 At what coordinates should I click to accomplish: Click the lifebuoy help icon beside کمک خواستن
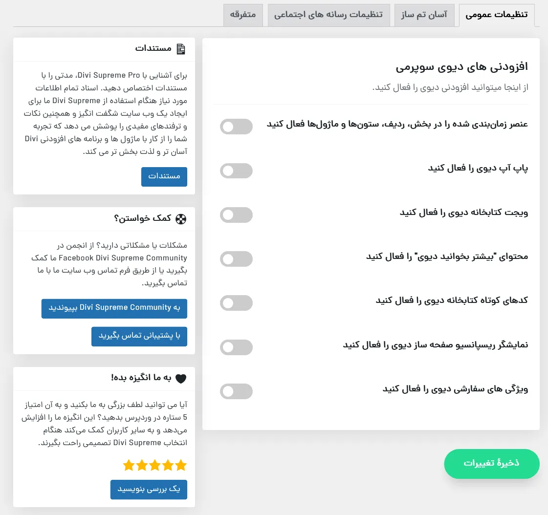click(x=181, y=219)
